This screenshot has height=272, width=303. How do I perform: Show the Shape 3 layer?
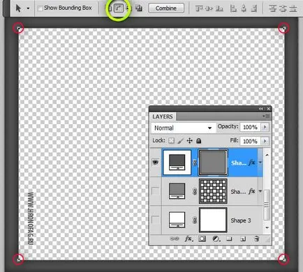coord(155,220)
